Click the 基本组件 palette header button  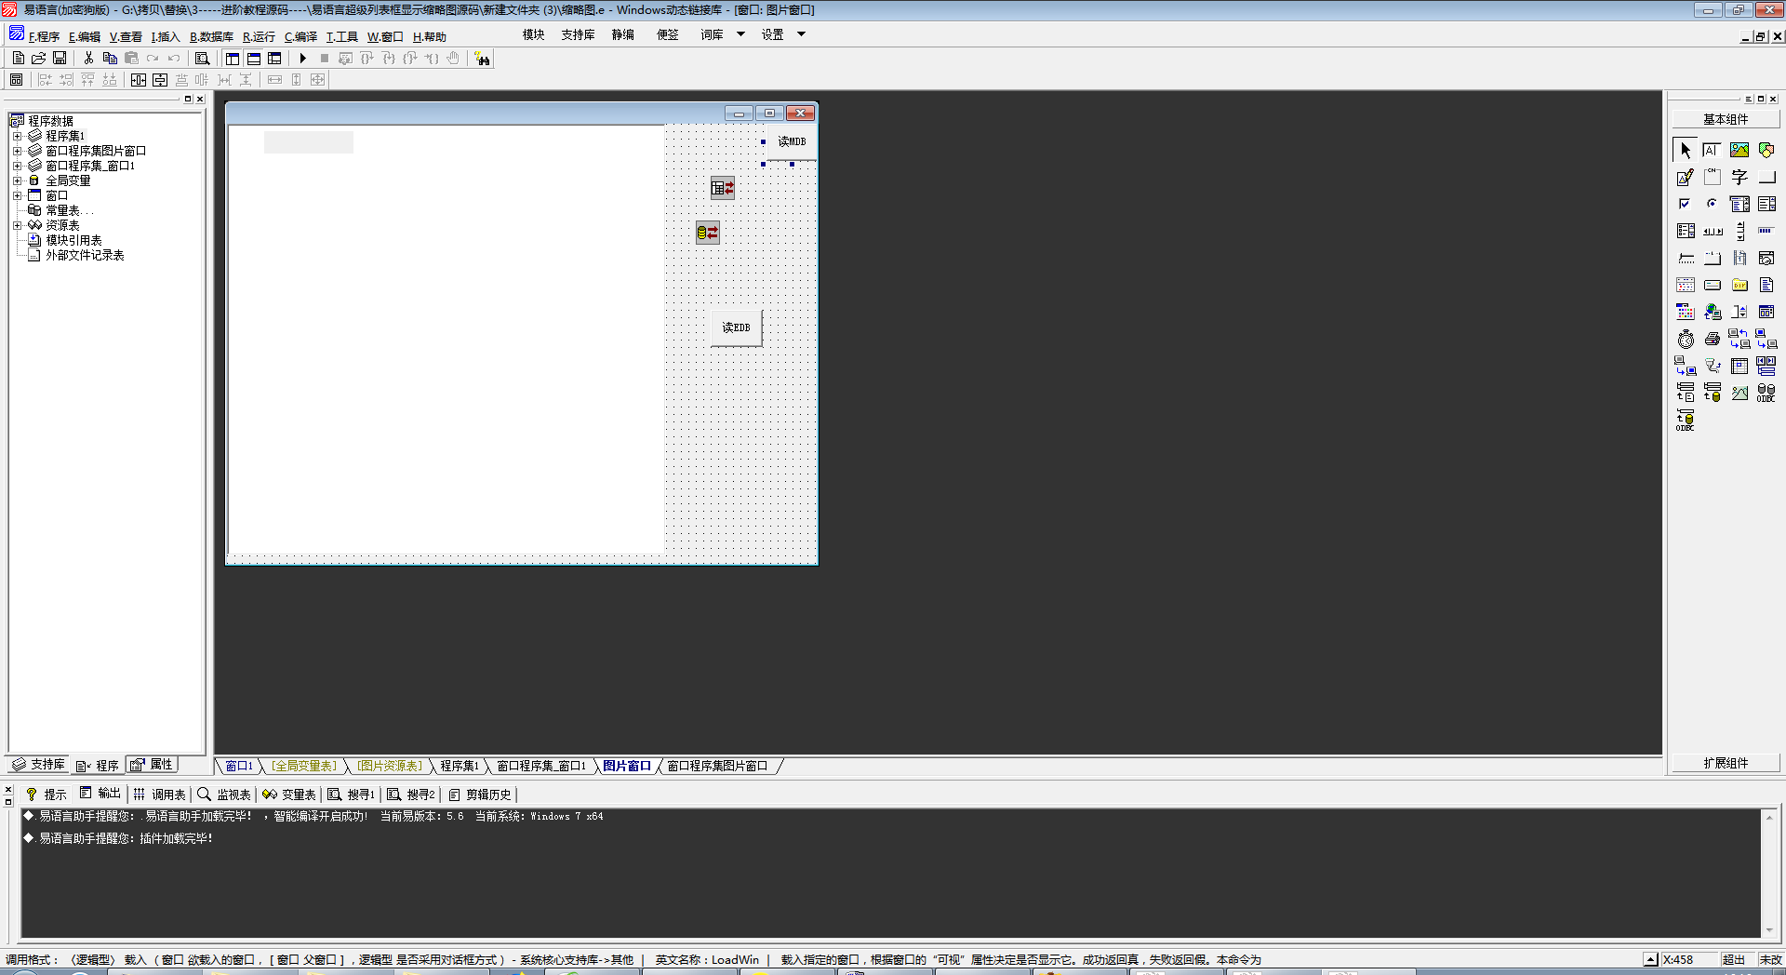[1726, 119]
